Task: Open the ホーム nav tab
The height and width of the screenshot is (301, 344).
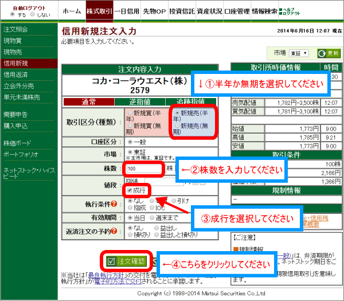Action: click(72, 11)
